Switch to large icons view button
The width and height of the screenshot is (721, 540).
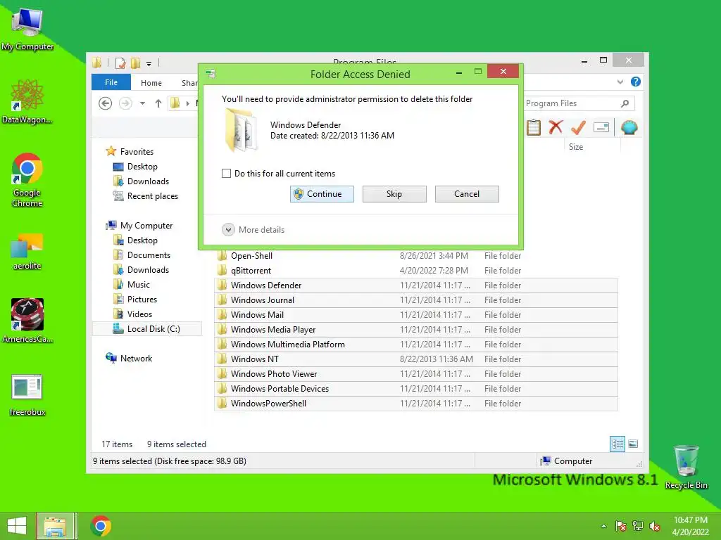633,444
